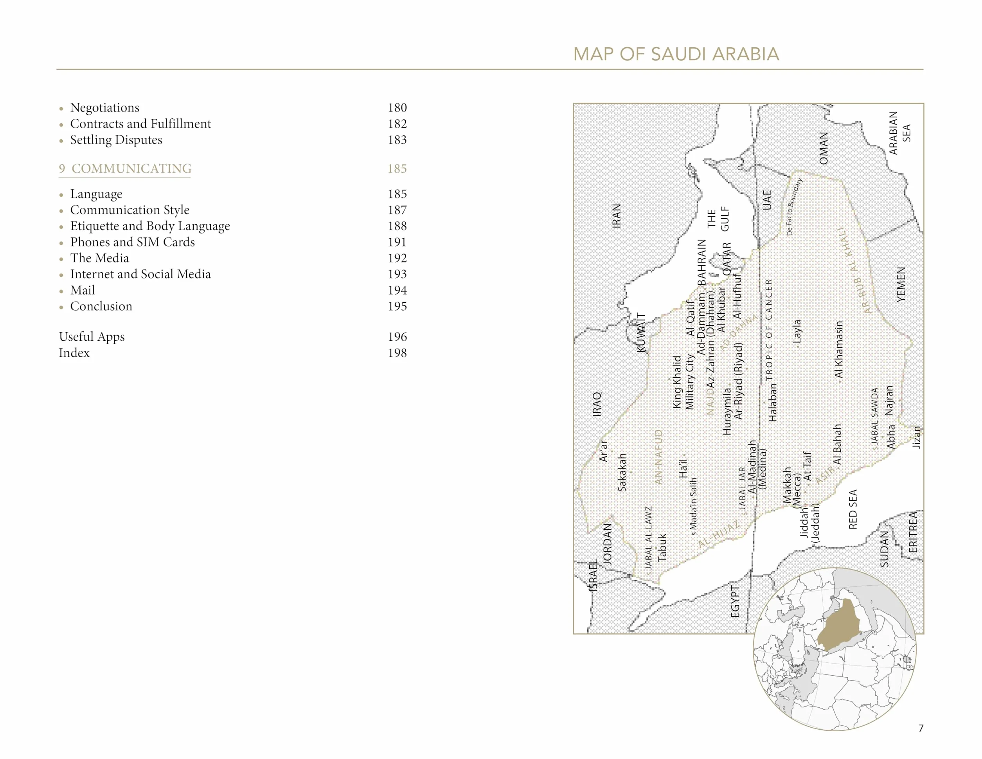
Task: Click the Makkah (Mecca) city label
Action: click(x=791, y=487)
